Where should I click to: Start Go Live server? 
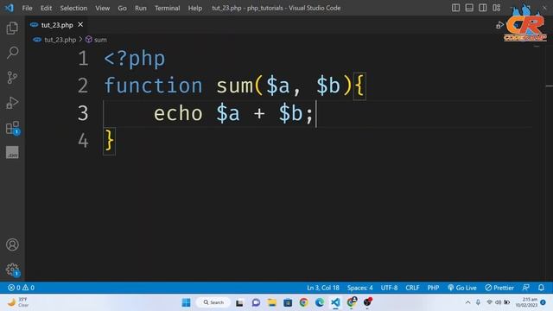coord(462,288)
